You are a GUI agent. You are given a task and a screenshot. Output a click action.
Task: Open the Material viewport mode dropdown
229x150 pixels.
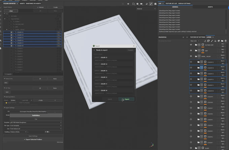146,9
